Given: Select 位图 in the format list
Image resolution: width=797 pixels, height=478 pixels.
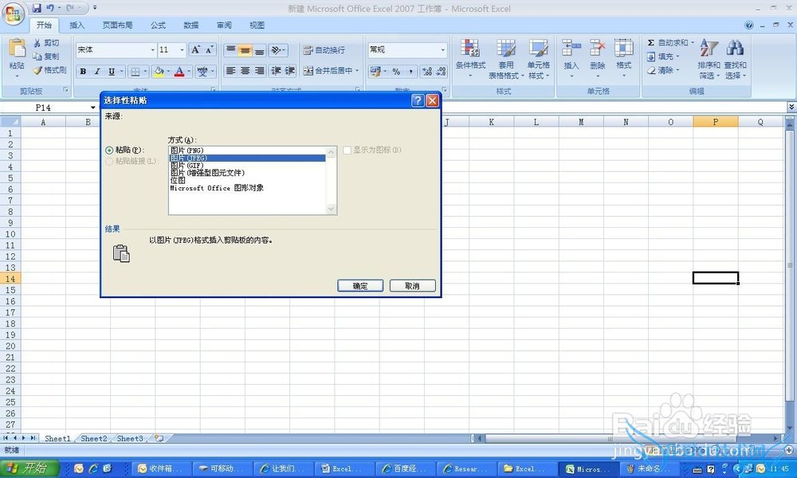Looking at the screenshot, I should tap(247, 180).
